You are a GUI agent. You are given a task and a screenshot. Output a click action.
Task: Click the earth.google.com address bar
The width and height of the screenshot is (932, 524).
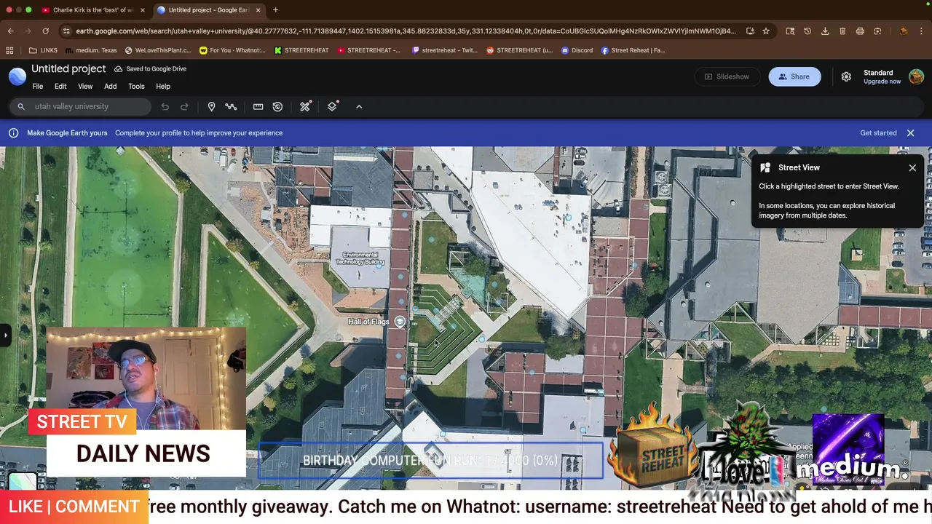pos(406,31)
